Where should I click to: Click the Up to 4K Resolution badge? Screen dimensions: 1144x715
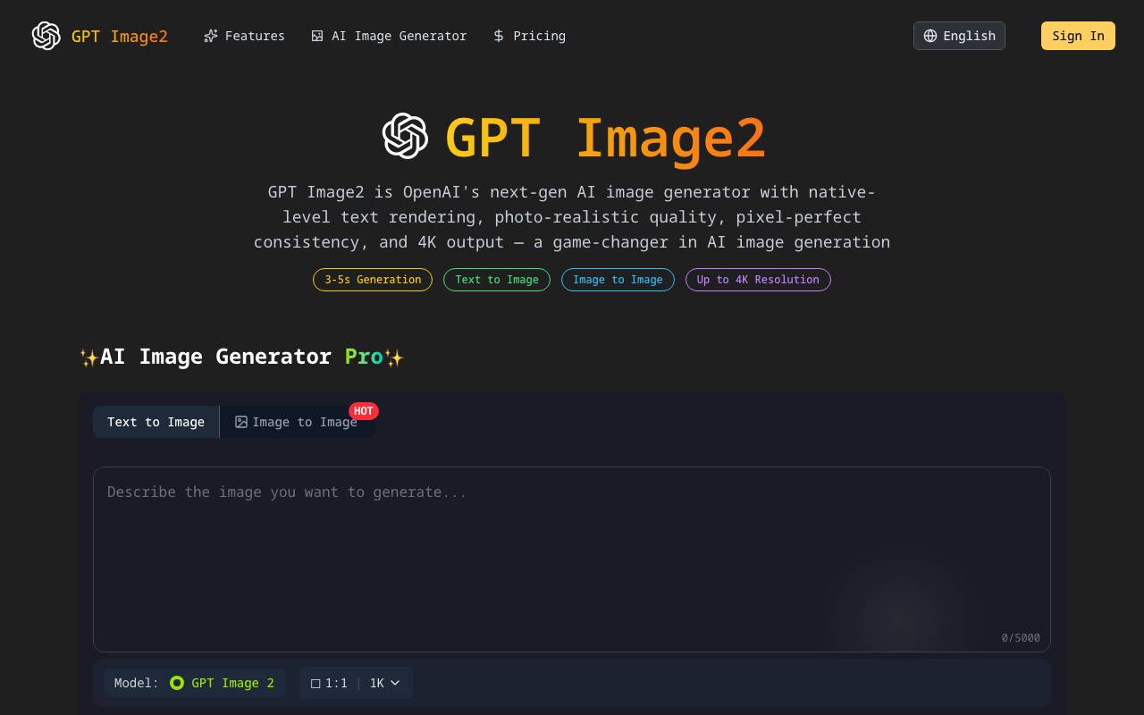pos(758,280)
